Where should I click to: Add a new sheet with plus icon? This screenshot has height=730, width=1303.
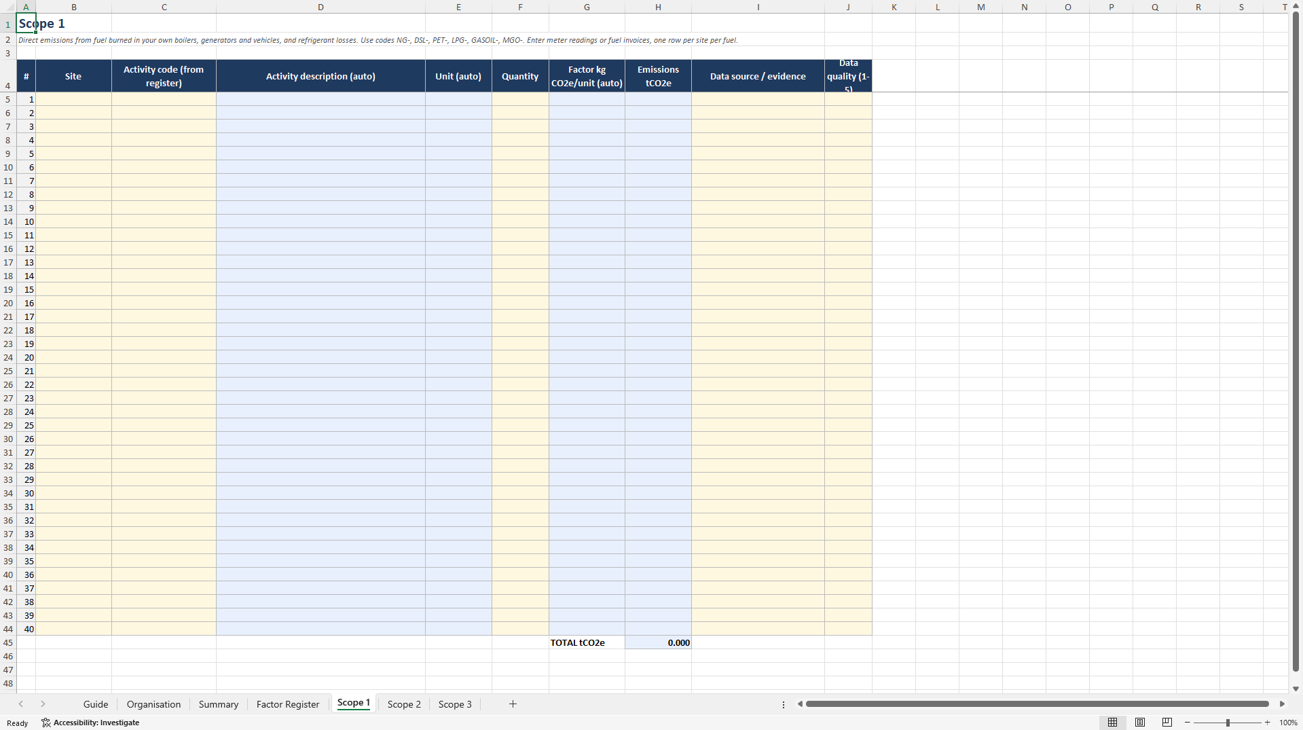513,704
